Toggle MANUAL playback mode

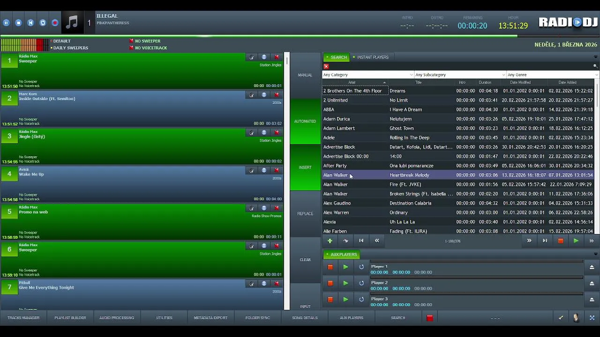tap(305, 75)
